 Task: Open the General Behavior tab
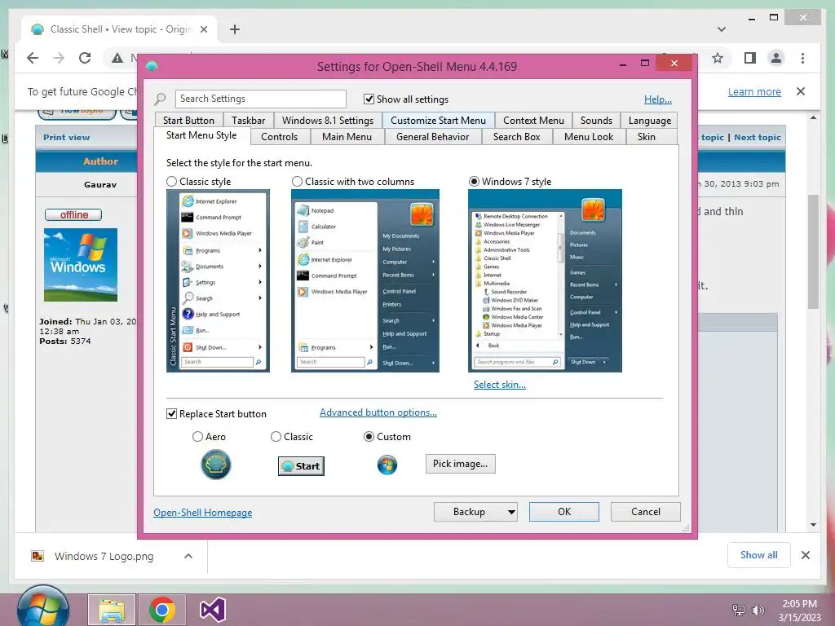coord(432,137)
